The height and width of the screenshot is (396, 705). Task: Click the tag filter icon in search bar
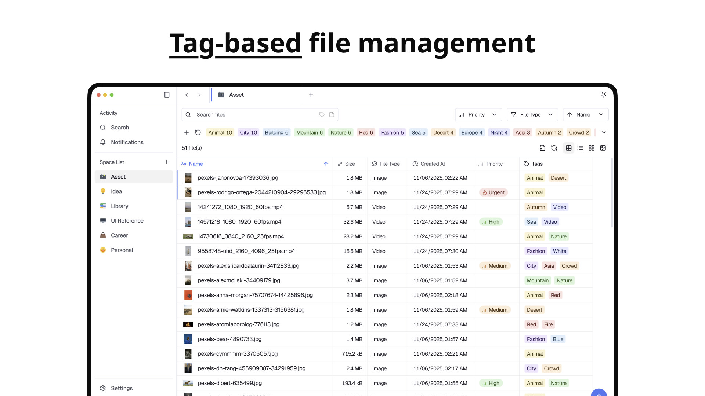click(322, 114)
